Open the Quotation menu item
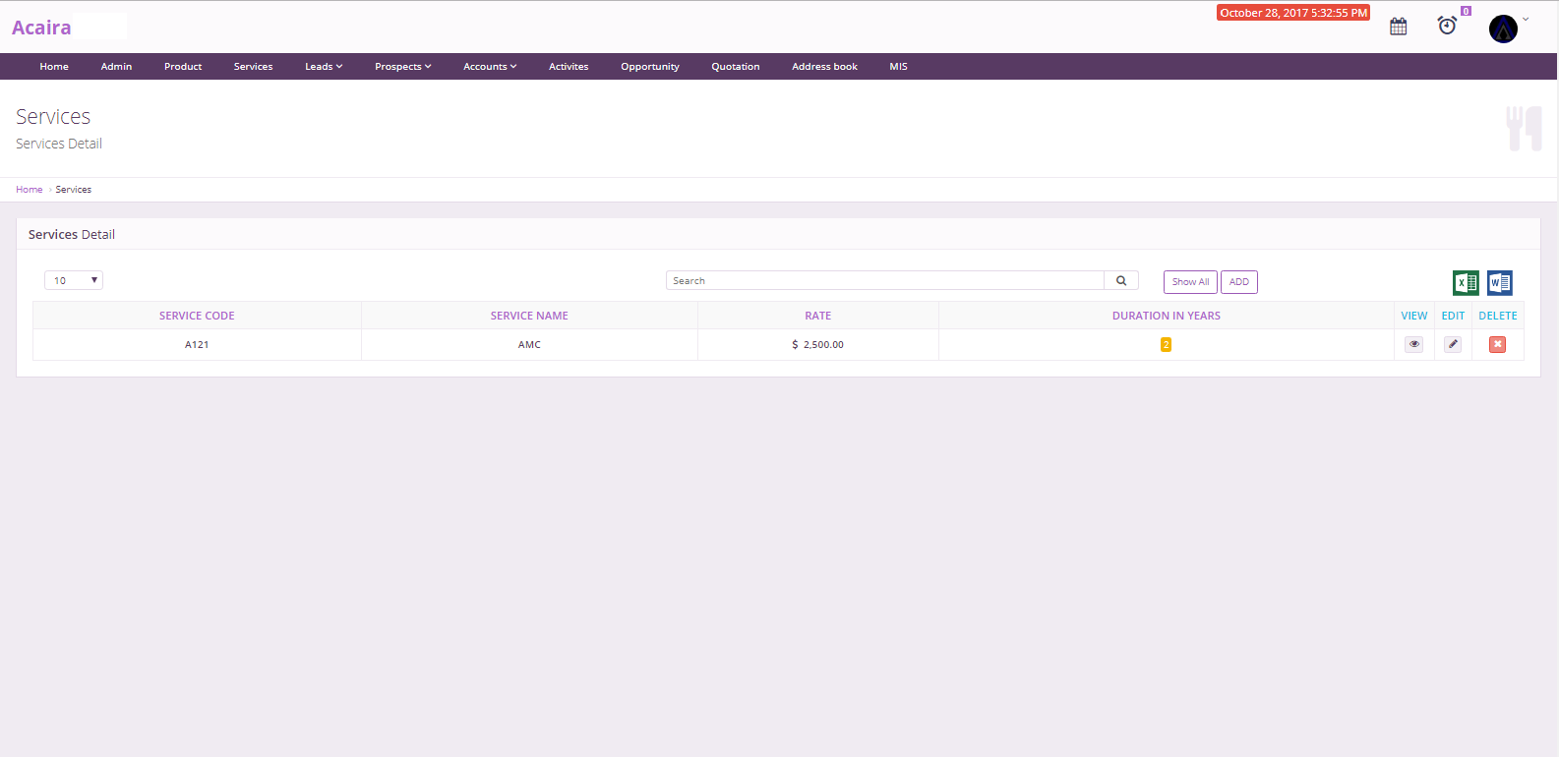Image resolution: width=1559 pixels, height=757 pixels. click(x=735, y=67)
